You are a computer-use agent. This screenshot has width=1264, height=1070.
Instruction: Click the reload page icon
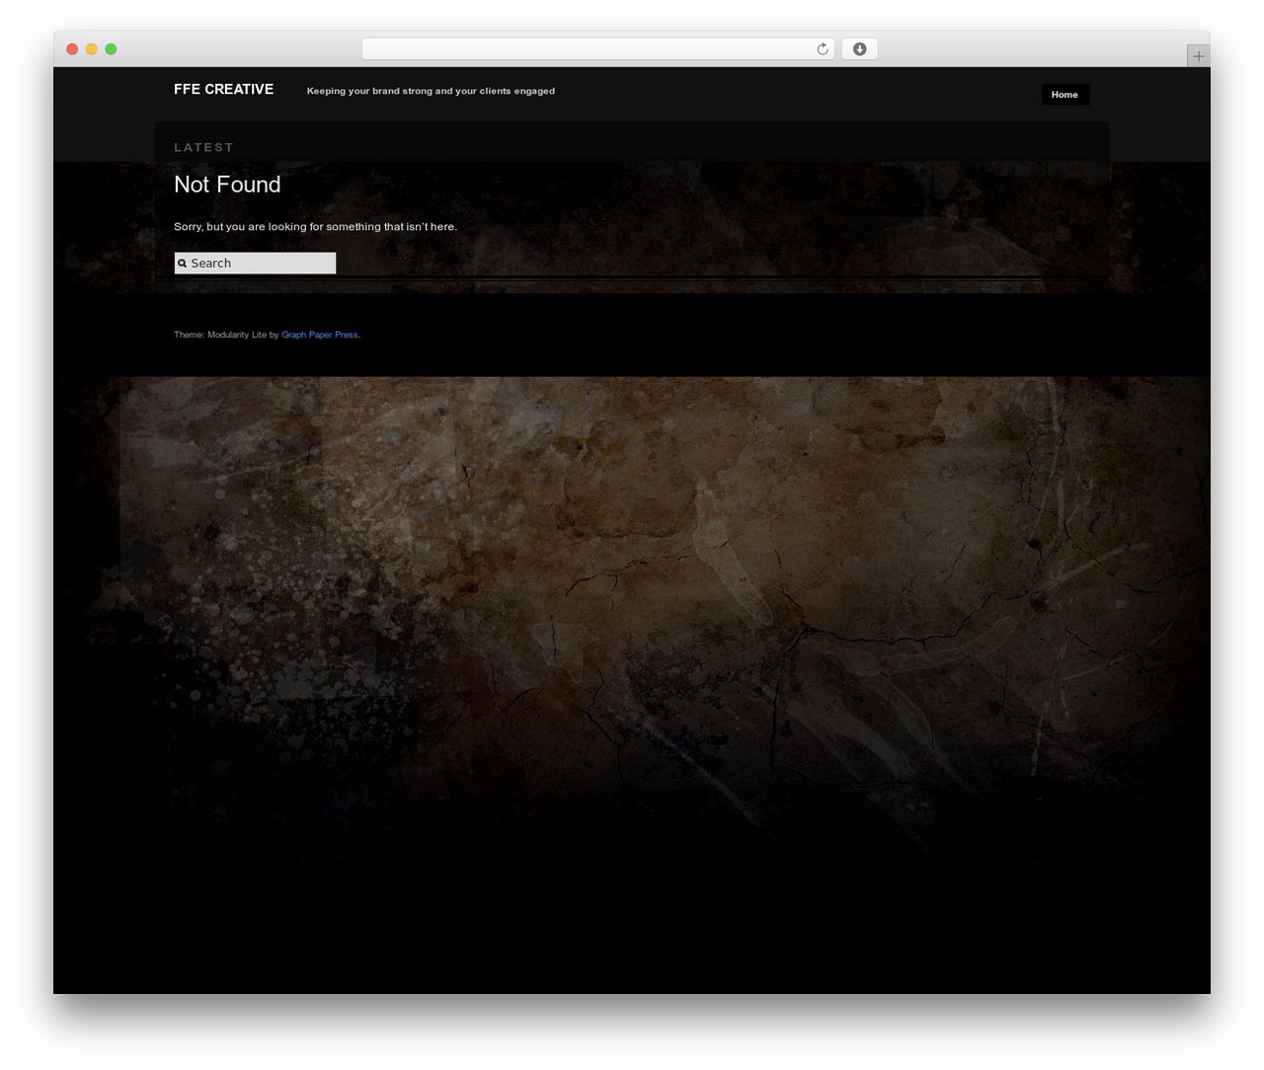tap(822, 49)
